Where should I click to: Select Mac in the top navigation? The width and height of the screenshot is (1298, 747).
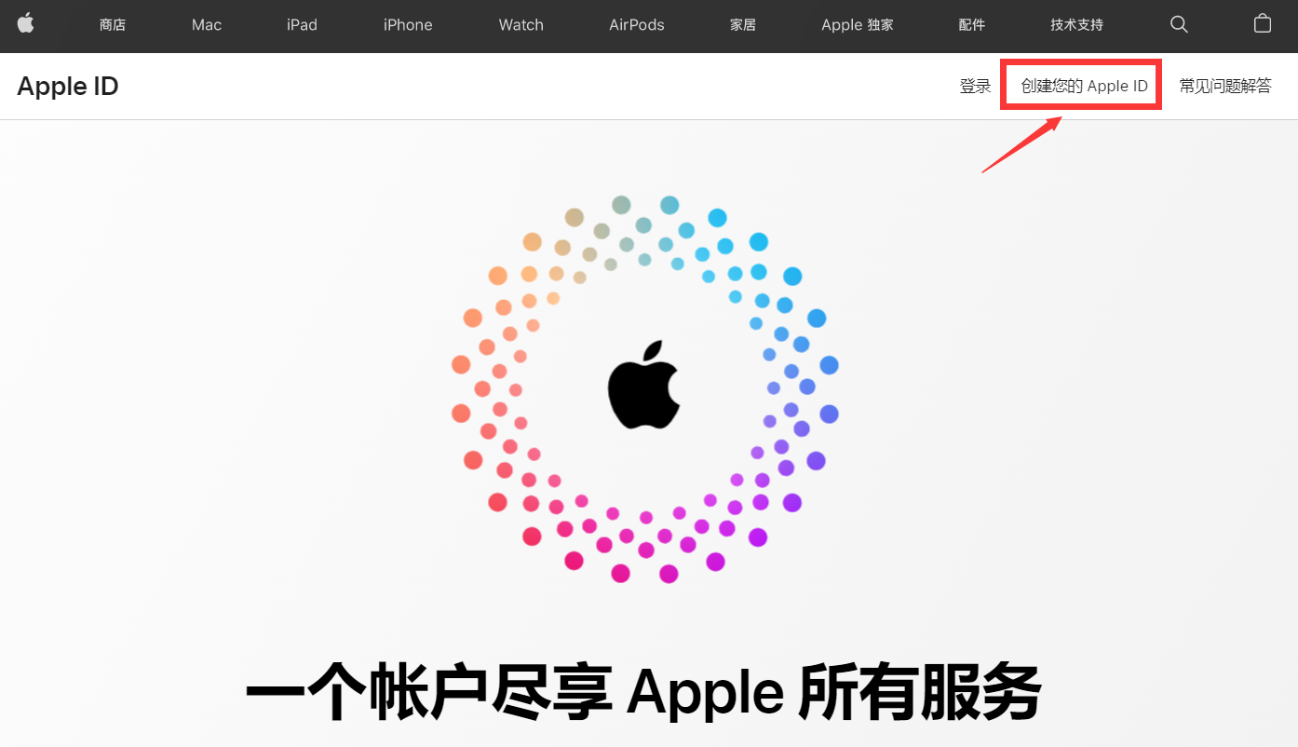[207, 25]
